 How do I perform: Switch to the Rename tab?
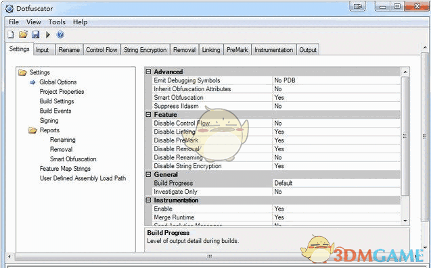tap(69, 50)
